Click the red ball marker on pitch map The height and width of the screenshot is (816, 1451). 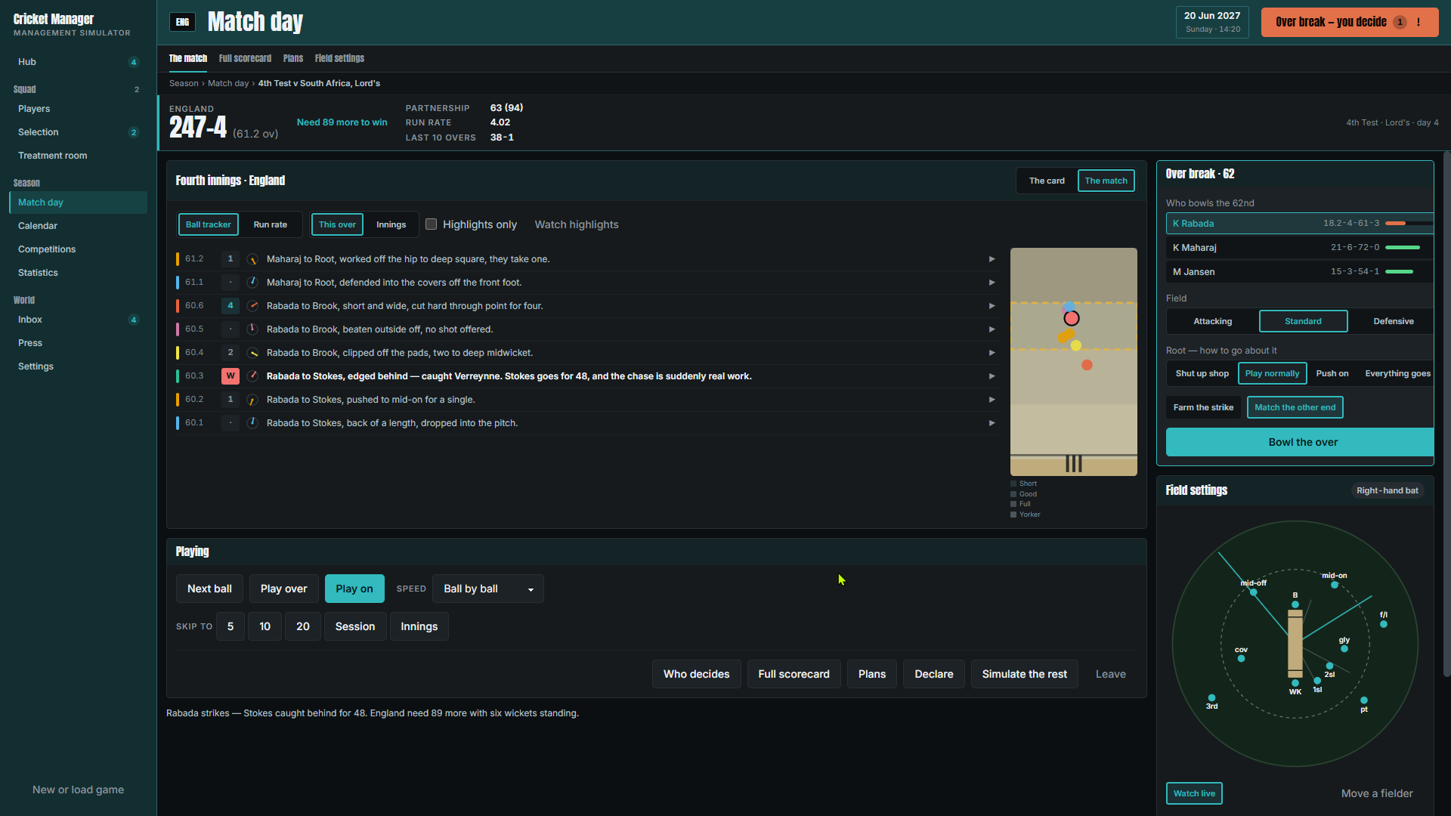tap(1072, 319)
